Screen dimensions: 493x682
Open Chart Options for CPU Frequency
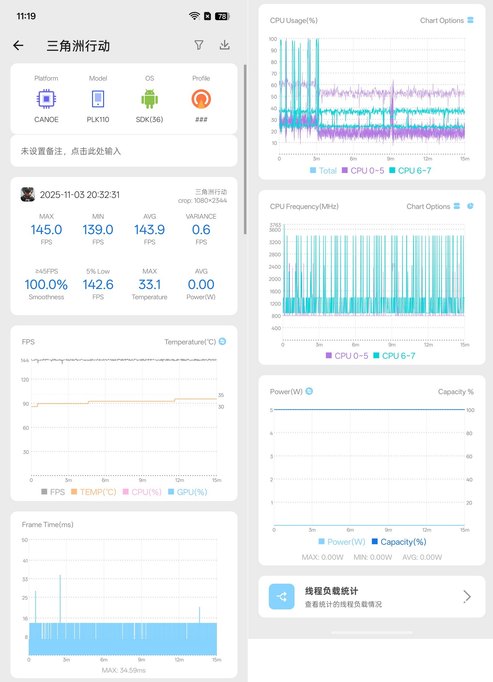click(433, 206)
